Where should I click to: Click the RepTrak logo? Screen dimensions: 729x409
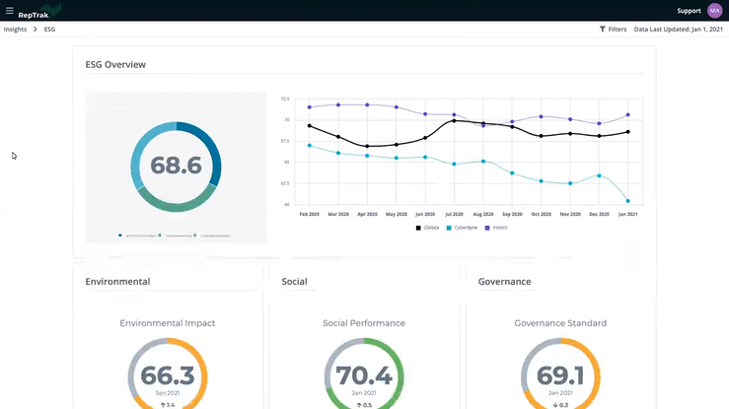point(39,11)
